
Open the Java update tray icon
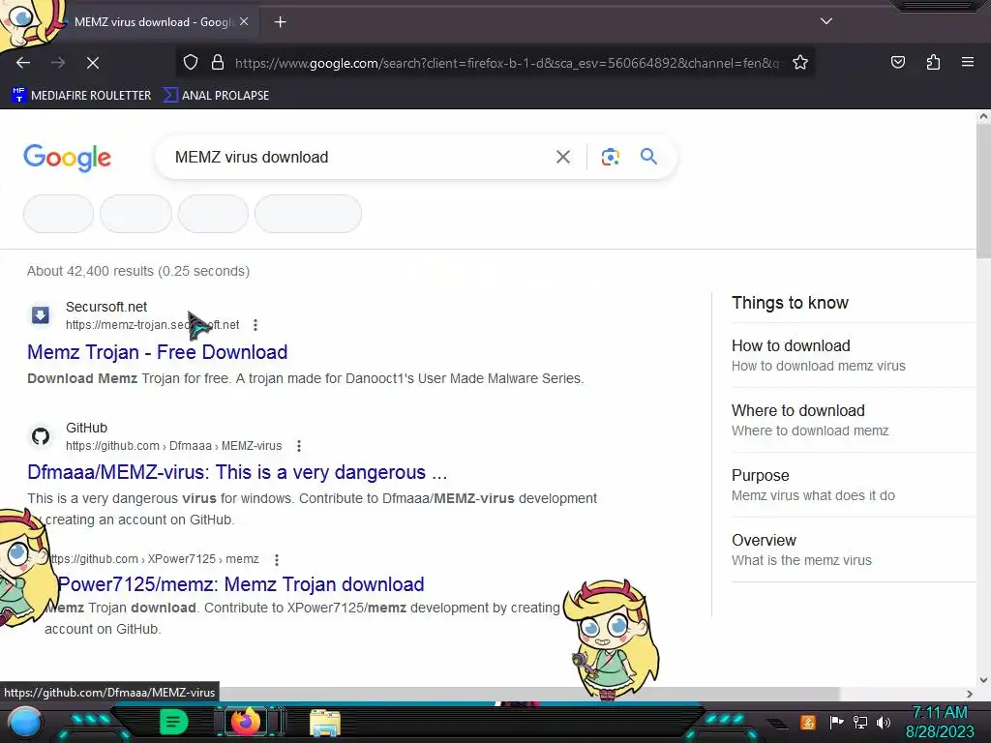coord(808,722)
